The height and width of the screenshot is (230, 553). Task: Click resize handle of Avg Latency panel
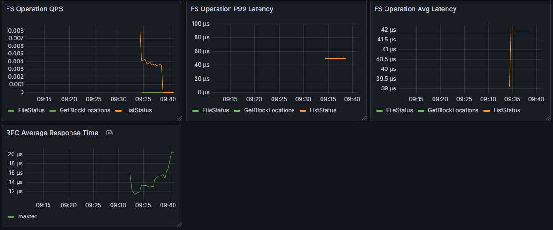click(x=547, y=118)
